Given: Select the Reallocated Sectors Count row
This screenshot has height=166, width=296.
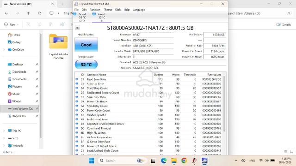Looking at the screenshot, I should click(x=149, y=93).
